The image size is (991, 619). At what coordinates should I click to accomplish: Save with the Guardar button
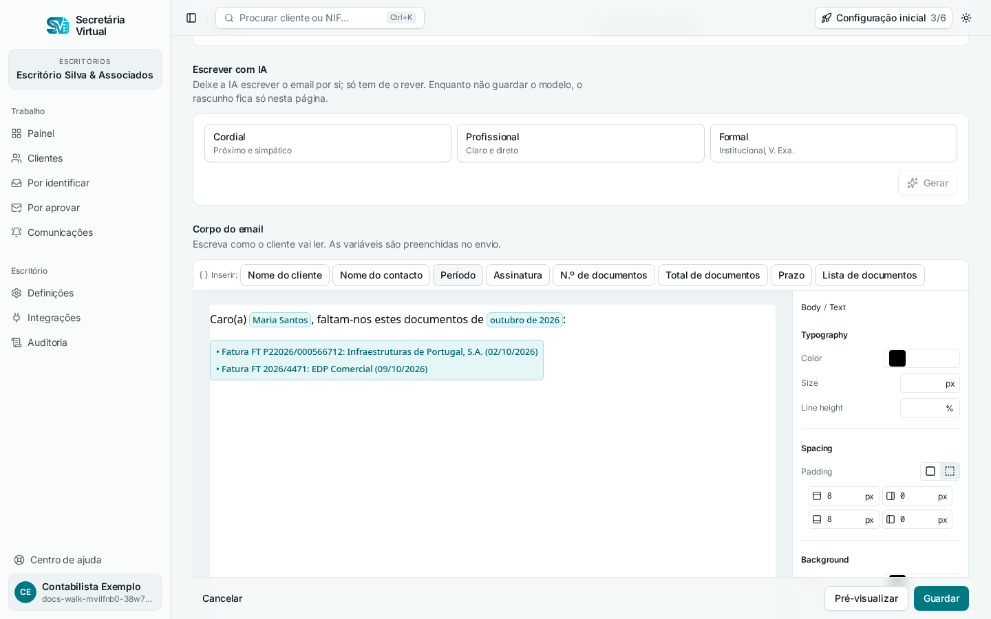tap(941, 598)
